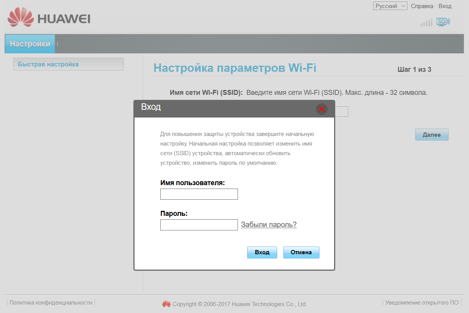
Task: Click the Справка link at top
Action: (422, 6)
